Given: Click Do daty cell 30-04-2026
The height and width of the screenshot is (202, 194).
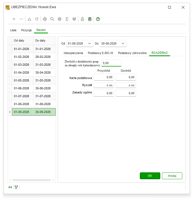Looking at the screenshot, I should coord(45,72).
